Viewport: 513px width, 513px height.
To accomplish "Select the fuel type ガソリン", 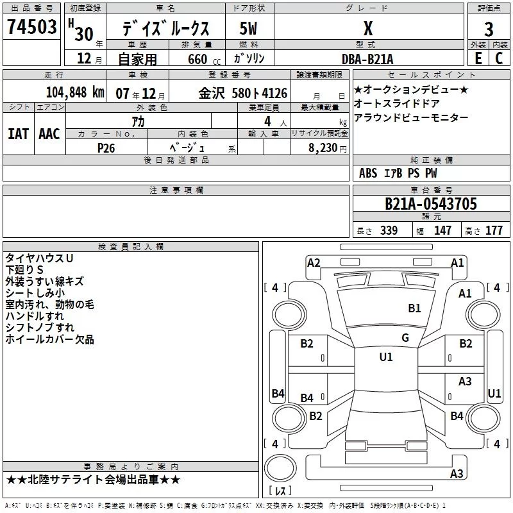I will (x=249, y=58).
